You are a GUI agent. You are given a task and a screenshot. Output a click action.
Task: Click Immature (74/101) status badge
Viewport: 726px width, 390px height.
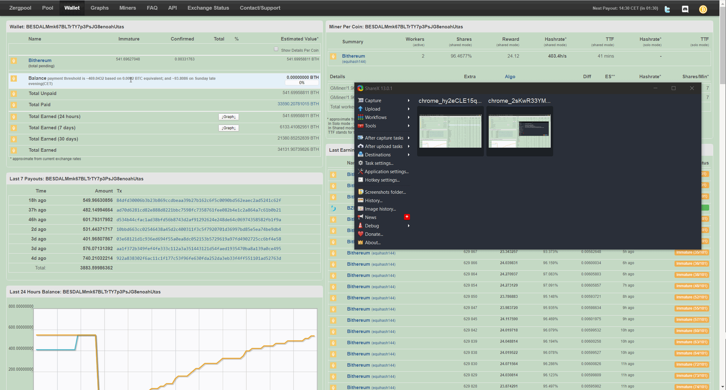pos(692,387)
